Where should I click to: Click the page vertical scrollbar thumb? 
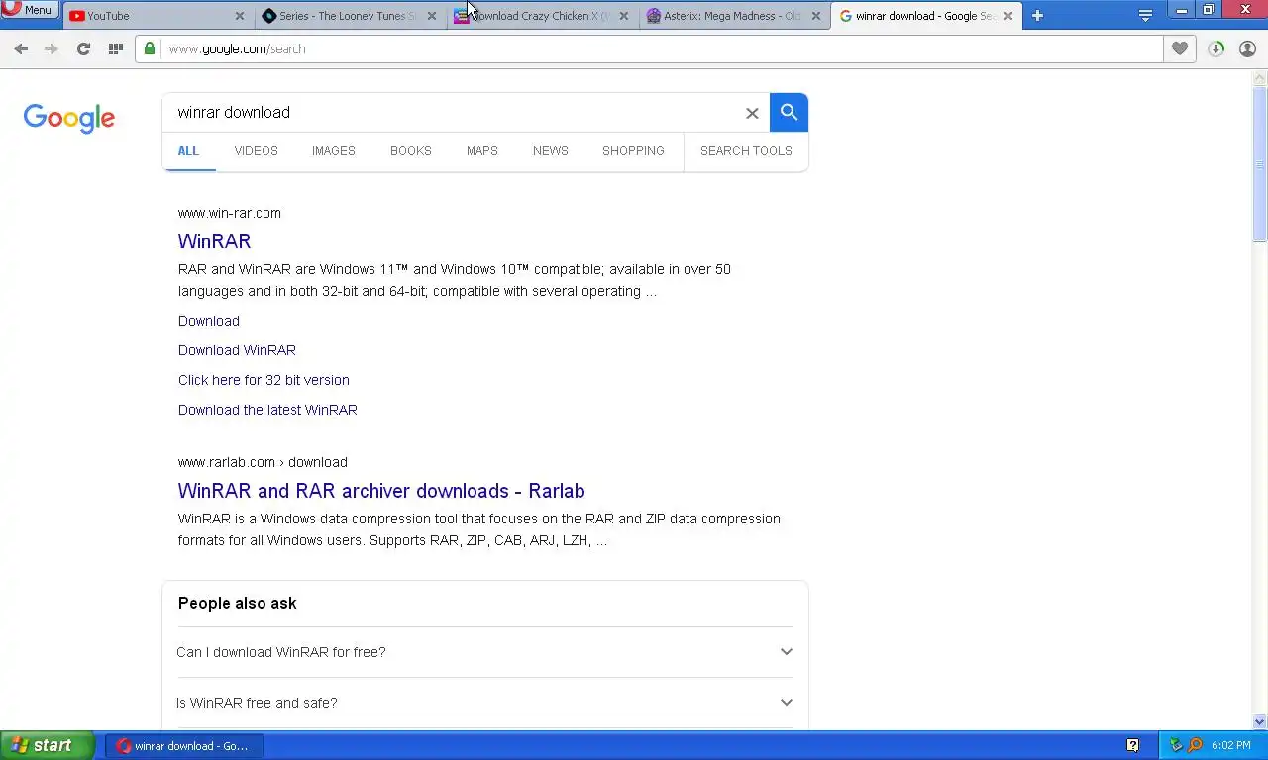(1260, 163)
